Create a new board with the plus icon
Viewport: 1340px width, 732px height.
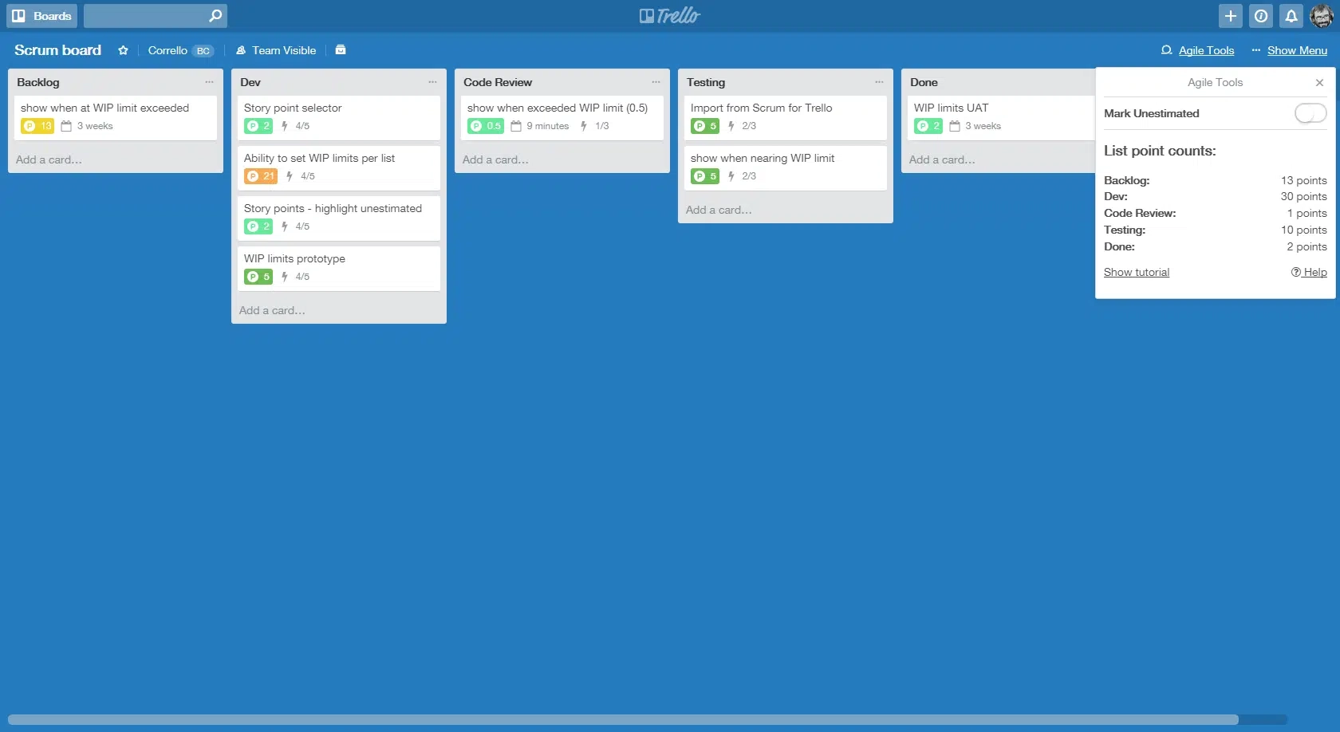point(1230,15)
